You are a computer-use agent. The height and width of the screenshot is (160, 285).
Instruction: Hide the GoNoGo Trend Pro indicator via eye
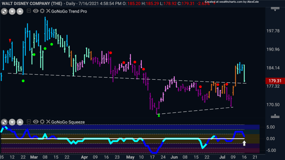tap(36, 11)
